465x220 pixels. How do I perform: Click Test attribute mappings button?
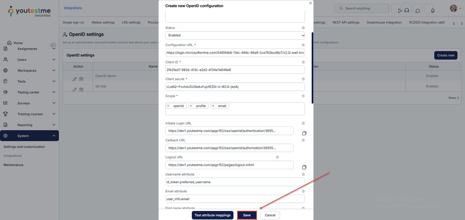(x=212, y=215)
